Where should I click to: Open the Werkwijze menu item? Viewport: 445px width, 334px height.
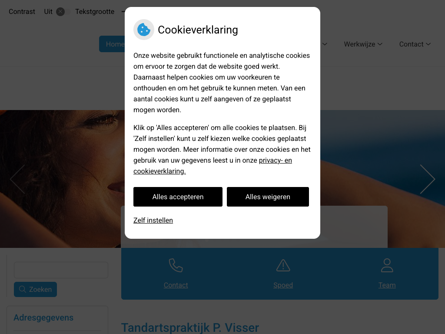click(359, 44)
